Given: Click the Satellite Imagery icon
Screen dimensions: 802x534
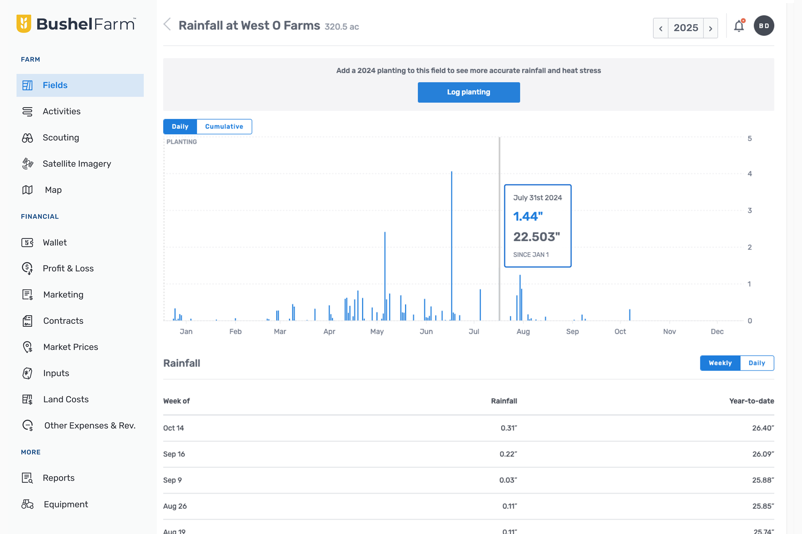Looking at the screenshot, I should pyautogui.click(x=27, y=164).
